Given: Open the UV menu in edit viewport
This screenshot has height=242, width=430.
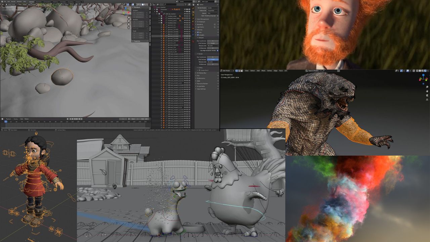Looking at the screenshot, I should click(286, 71).
